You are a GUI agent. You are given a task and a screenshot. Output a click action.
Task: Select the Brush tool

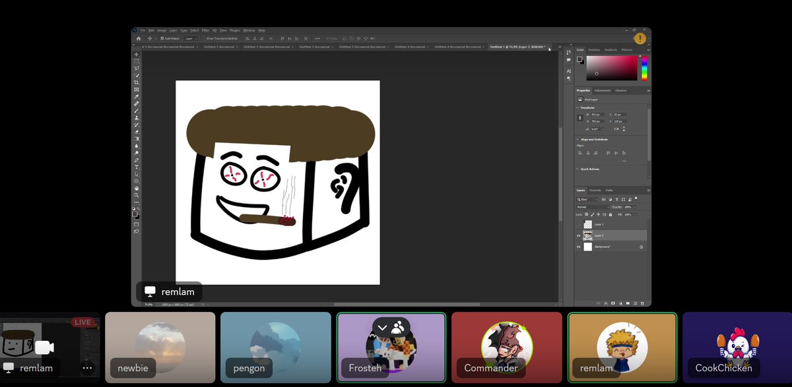[x=137, y=111]
